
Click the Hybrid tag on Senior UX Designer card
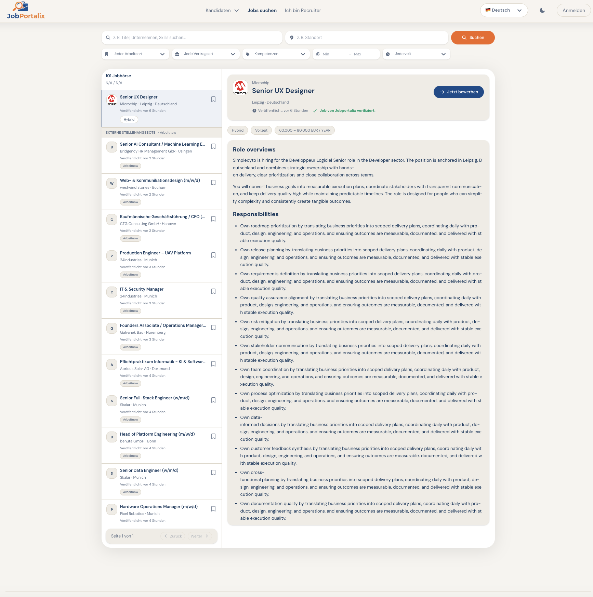coord(129,120)
